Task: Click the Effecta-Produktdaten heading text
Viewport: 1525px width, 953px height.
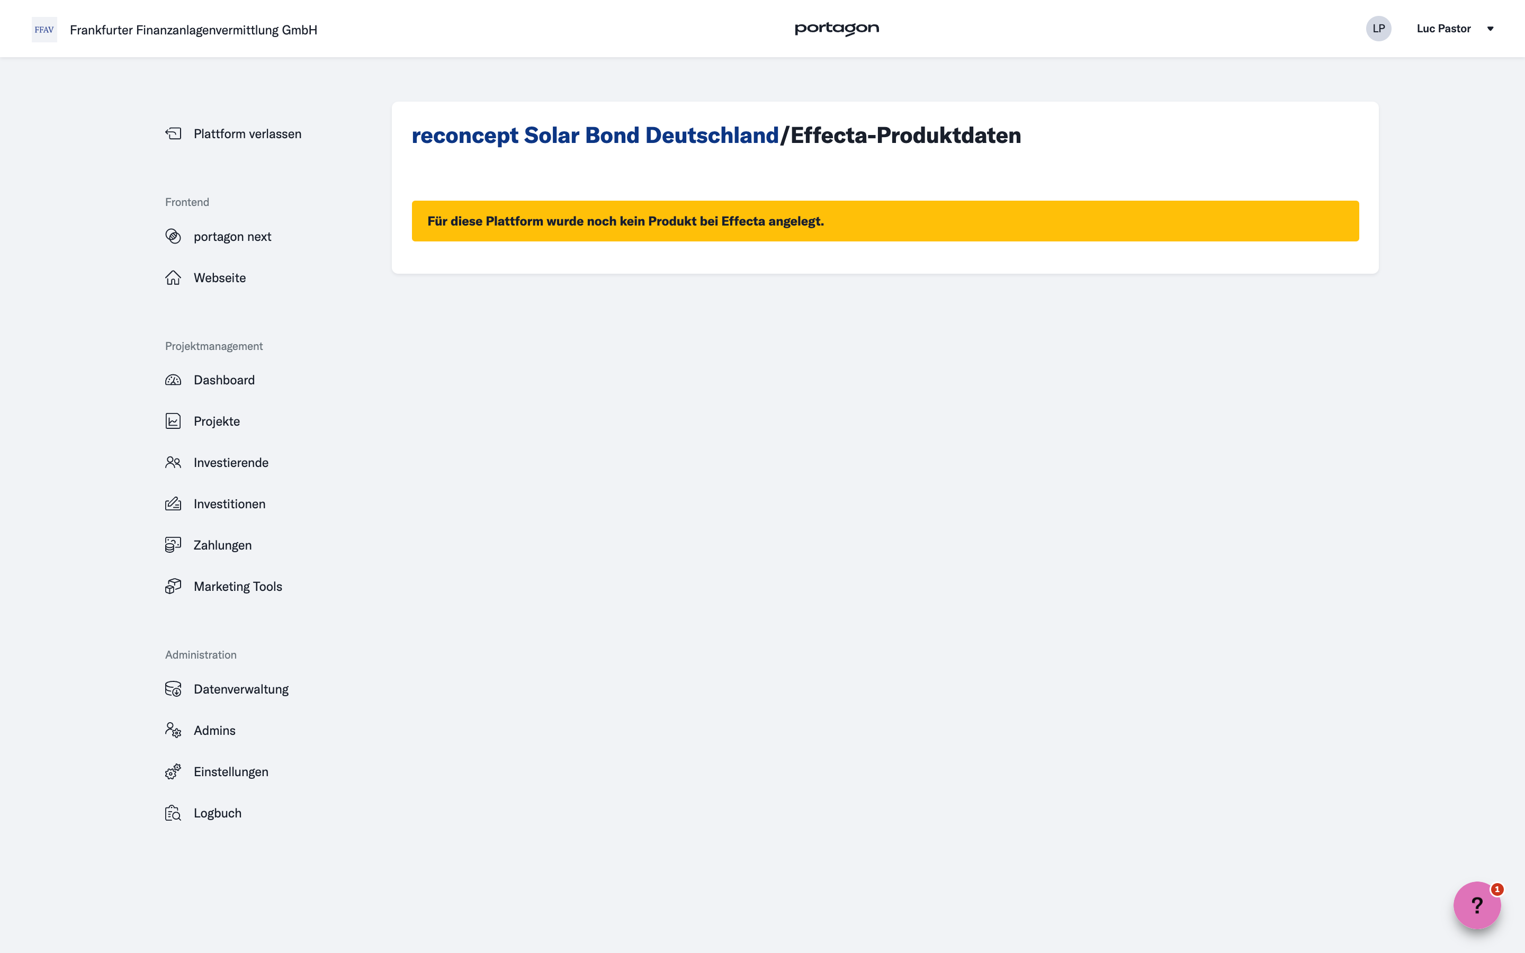Action: click(x=905, y=136)
